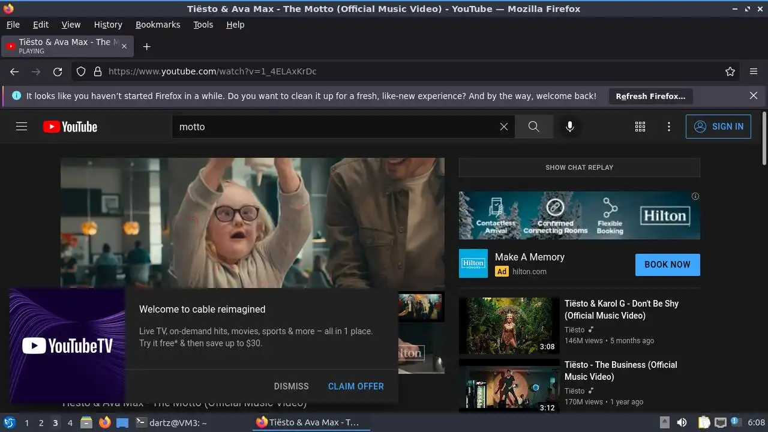The width and height of the screenshot is (768, 432).
Task: Open the View menu
Action: tap(71, 25)
